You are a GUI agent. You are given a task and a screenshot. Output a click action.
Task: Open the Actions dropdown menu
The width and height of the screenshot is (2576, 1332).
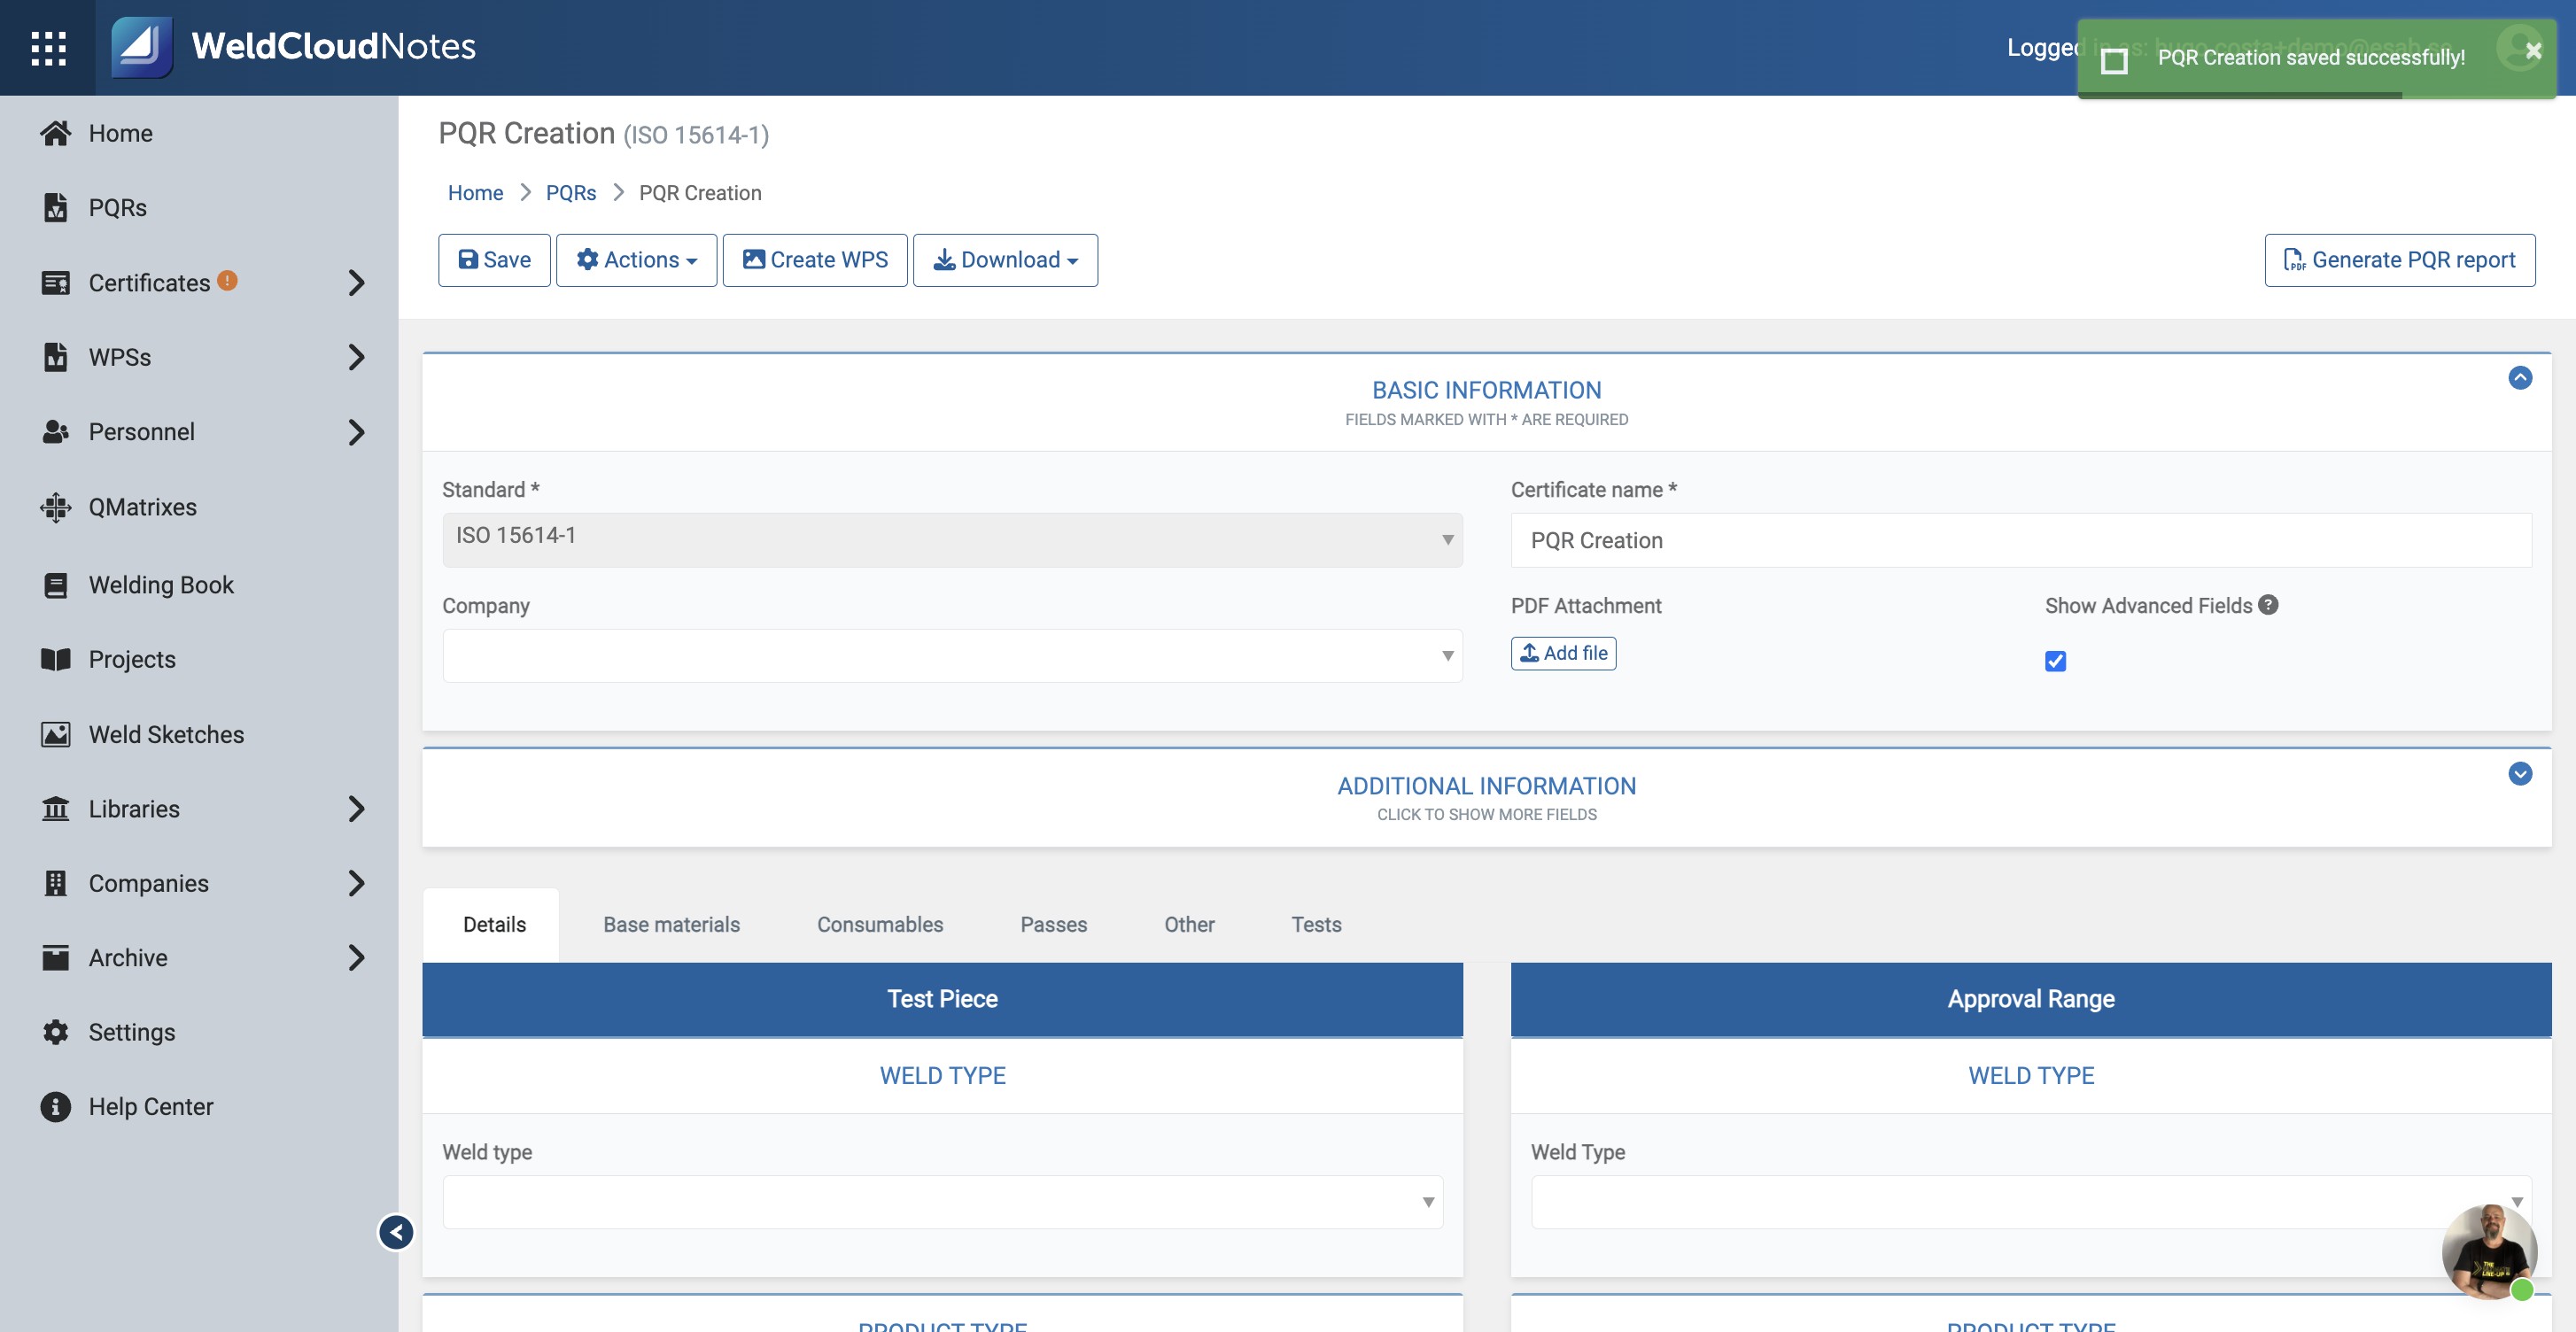636,260
